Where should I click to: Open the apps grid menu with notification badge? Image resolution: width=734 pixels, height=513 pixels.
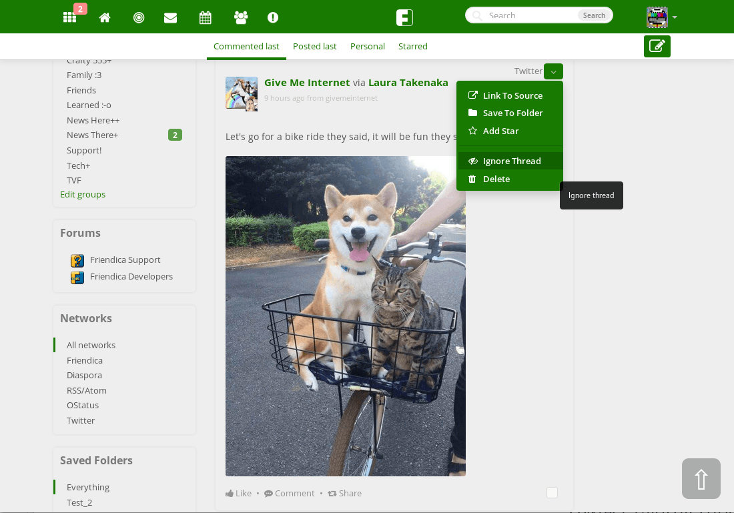click(x=69, y=17)
